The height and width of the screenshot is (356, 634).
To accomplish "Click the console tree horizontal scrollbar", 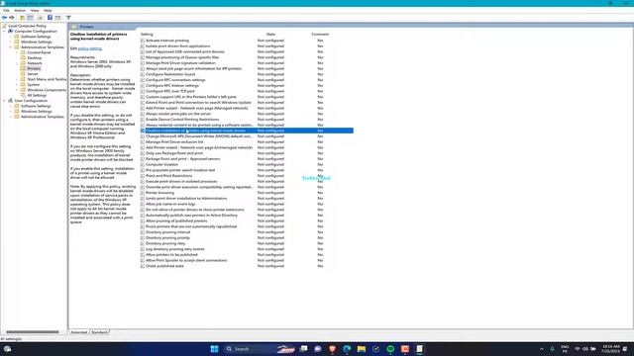I will pos(33,332).
